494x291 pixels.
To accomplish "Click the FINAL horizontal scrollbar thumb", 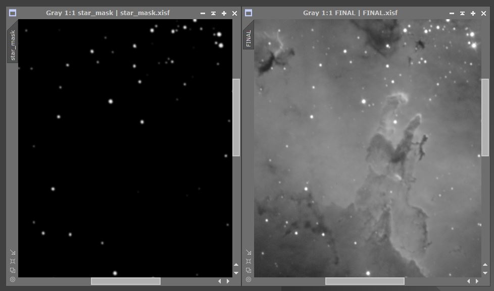I will click(x=365, y=281).
